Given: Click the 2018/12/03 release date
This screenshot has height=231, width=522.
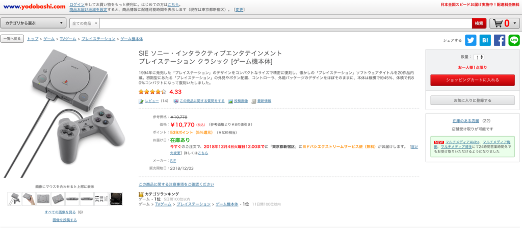Looking at the screenshot, I should [181, 168].
